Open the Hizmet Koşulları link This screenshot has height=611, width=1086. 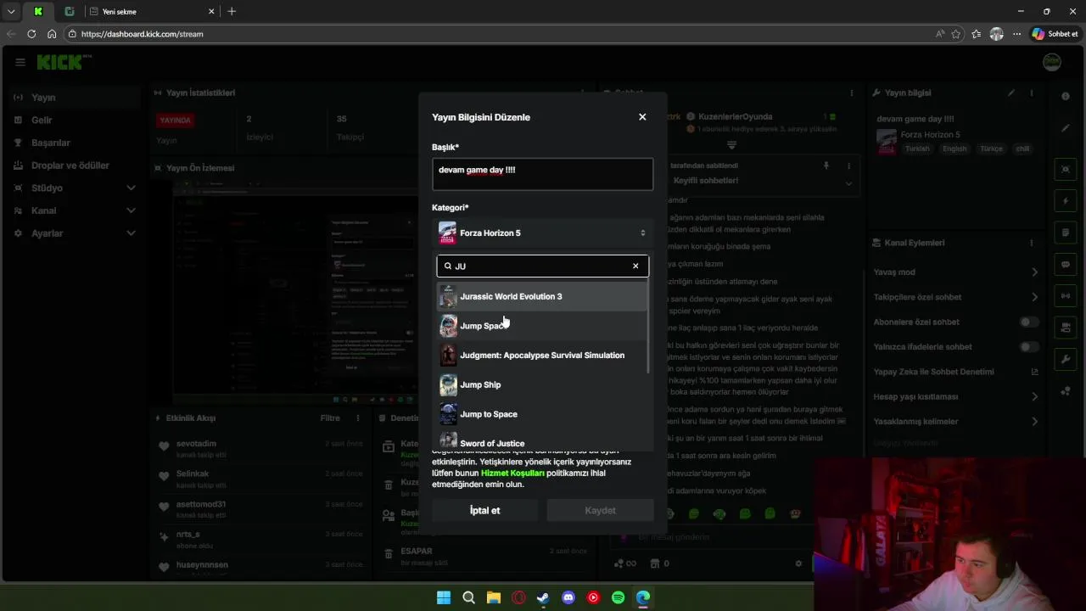512,473
